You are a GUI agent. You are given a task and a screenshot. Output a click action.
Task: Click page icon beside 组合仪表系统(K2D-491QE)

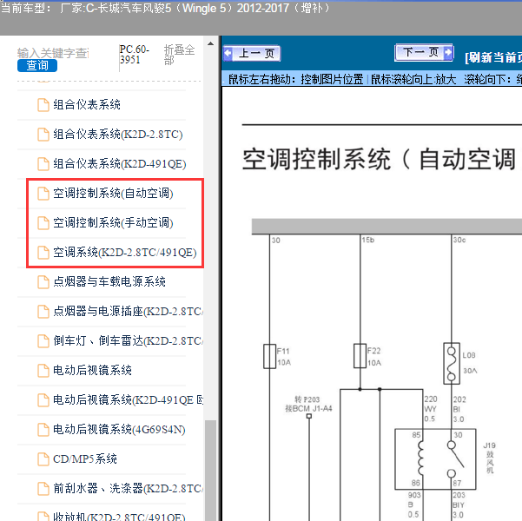[43, 164]
